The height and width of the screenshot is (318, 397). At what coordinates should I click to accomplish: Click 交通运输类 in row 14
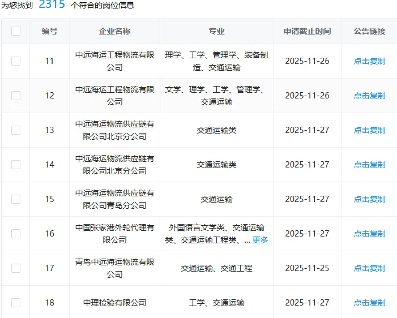pyautogui.click(x=216, y=165)
